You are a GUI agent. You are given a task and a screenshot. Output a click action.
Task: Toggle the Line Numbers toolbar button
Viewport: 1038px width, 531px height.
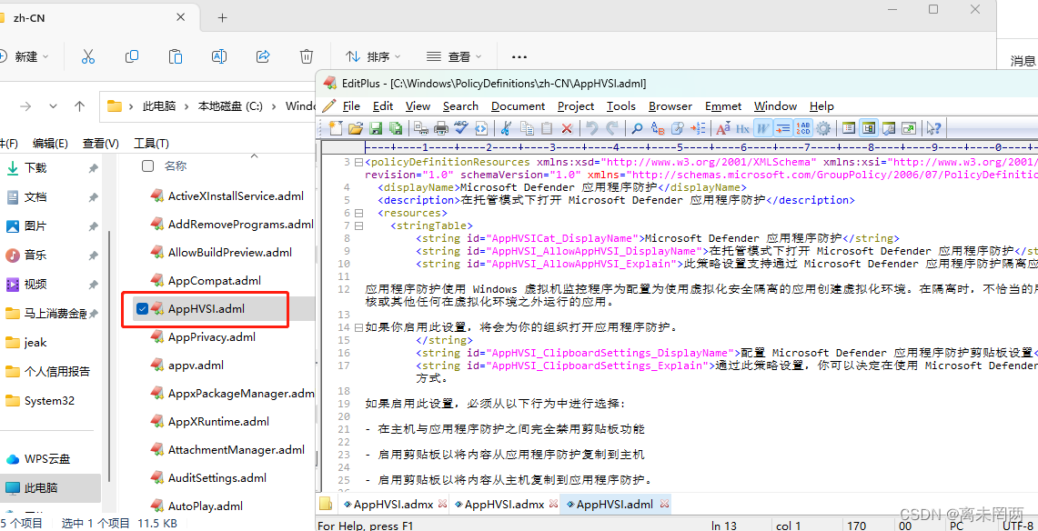[x=803, y=128]
